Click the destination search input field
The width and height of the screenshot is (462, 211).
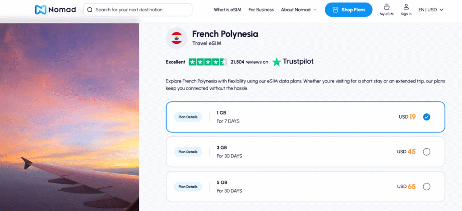coord(140,9)
